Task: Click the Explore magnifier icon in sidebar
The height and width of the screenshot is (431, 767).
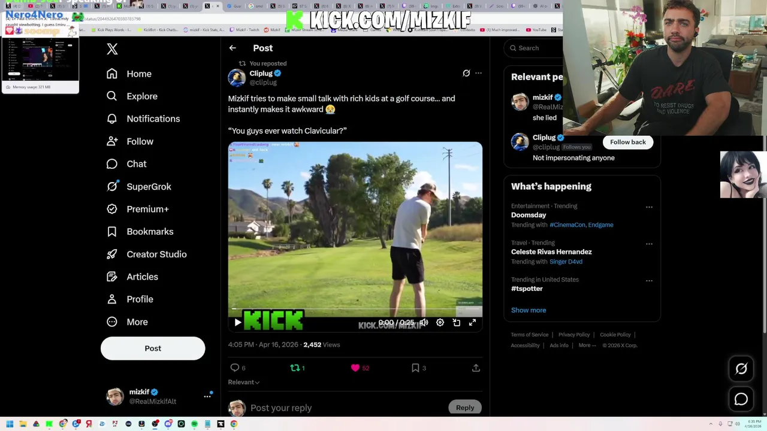Action: pos(112,96)
